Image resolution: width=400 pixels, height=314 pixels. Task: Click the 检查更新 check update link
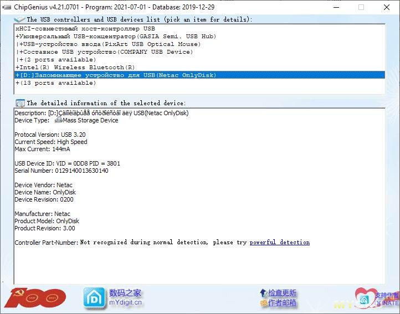coord(282,293)
